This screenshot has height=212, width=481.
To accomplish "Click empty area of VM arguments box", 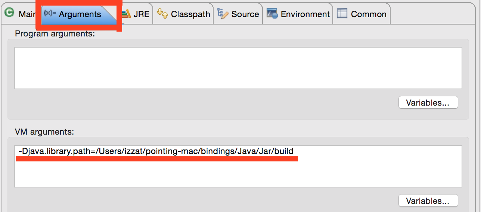I will tap(238, 173).
